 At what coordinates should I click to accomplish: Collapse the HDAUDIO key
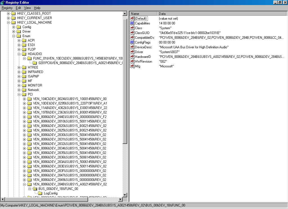pyautogui.click(x=19, y=54)
